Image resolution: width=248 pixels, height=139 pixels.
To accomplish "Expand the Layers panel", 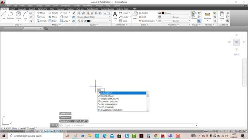I will 94,25.
